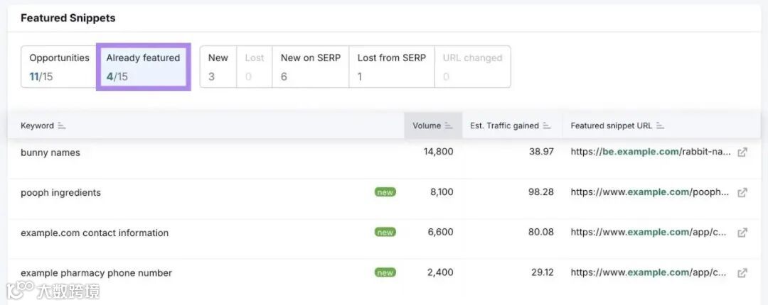Image resolution: width=768 pixels, height=305 pixels.
Task: Open external link for pharmacy phone URL
Action: [x=742, y=273]
